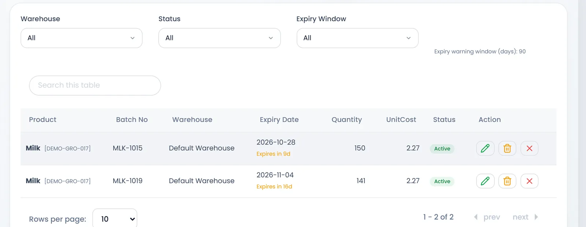Change Rows per page dropdown
Image resolution: width=586 pixels, height=227 pixels.
(115, 219)
